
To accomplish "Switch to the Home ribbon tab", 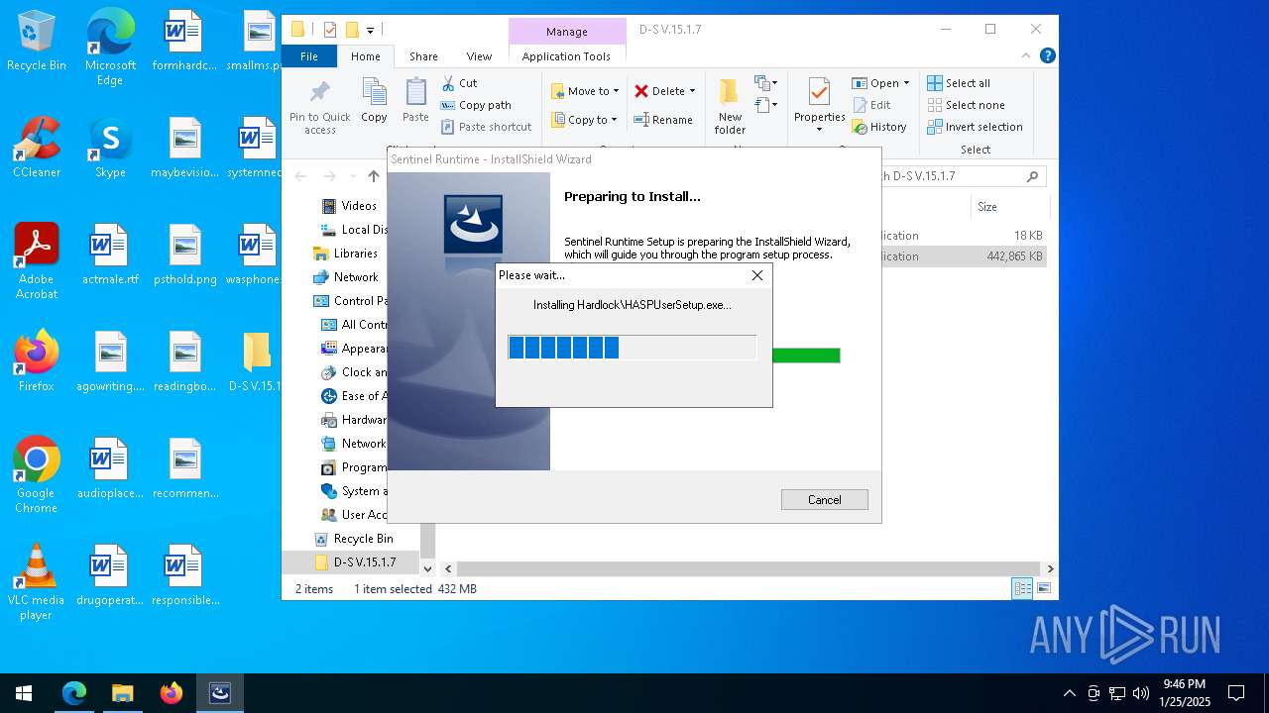I will (365, 56).
